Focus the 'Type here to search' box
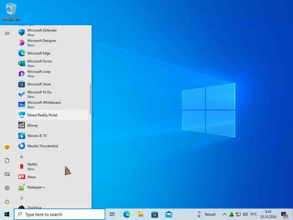Screen dimensions: 293x220 click(x=60, y=214)
